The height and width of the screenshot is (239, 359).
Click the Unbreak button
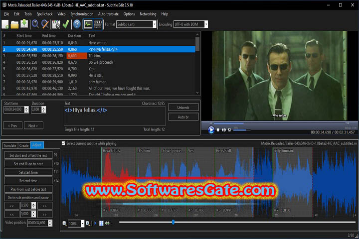pos(183,108)
